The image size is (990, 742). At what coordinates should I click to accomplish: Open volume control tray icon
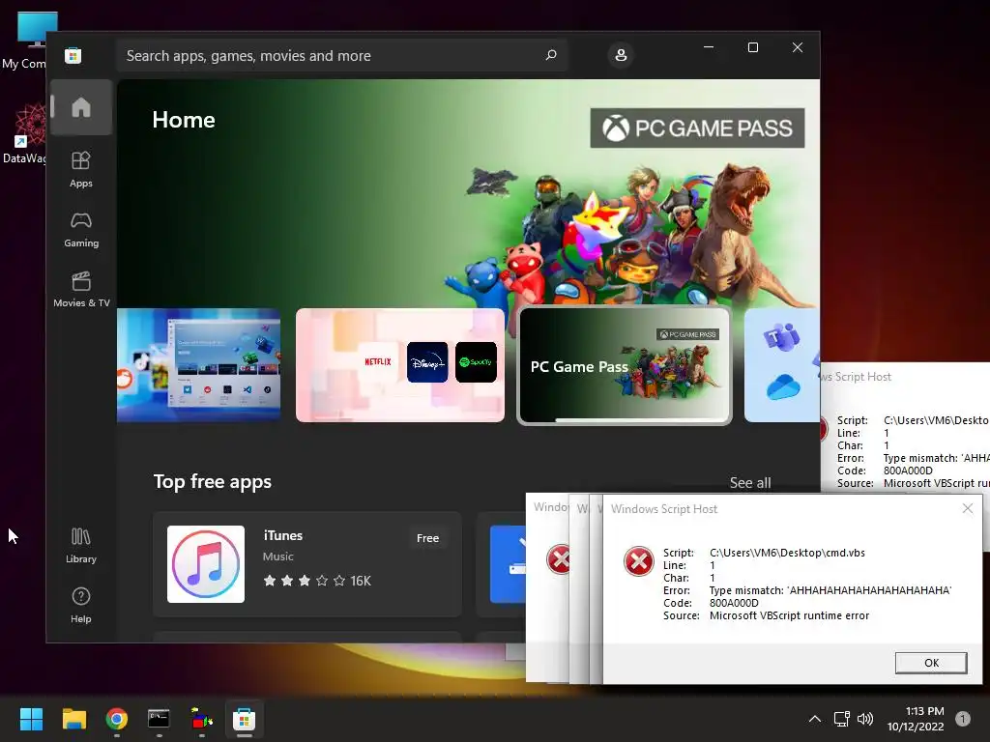[865, 719]
